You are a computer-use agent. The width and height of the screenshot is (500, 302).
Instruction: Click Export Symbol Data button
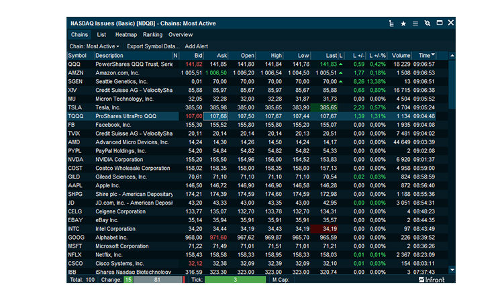153,46
